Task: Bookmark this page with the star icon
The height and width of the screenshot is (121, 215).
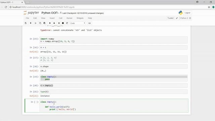Action: 209,7
